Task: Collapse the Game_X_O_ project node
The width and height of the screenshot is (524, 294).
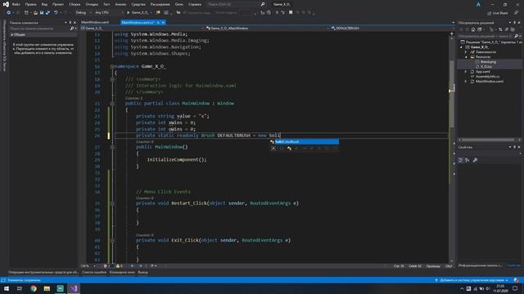Action: coord(462,47)
